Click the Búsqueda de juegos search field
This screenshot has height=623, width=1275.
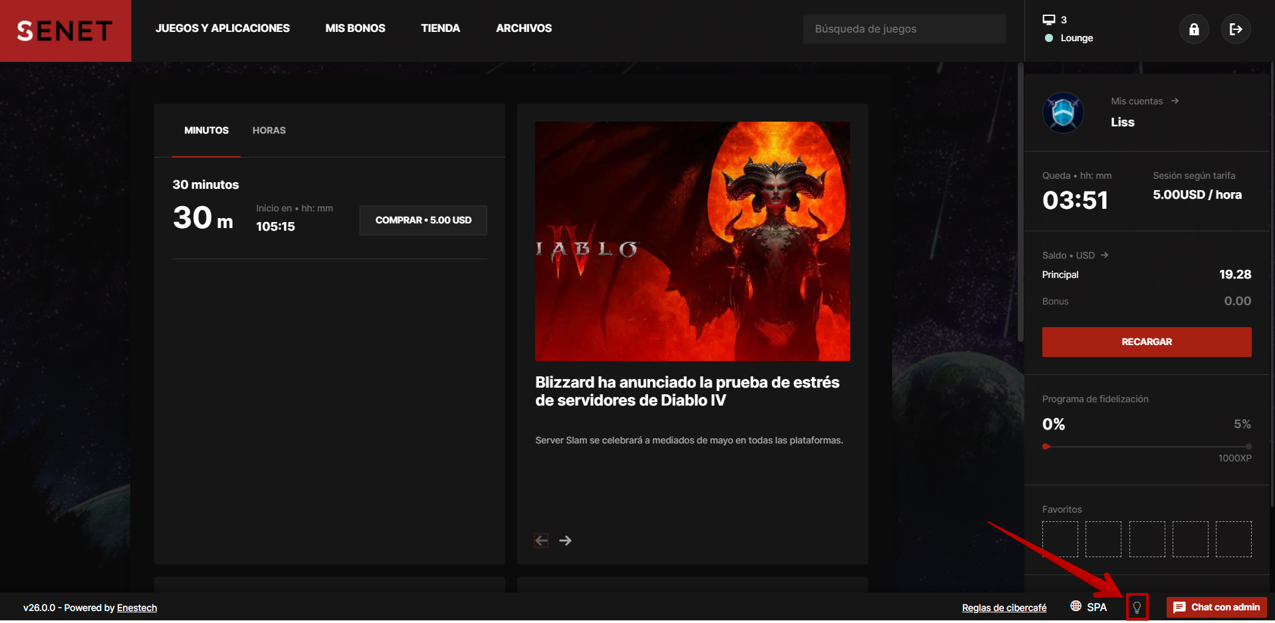(904, 28)
